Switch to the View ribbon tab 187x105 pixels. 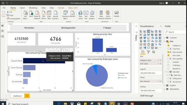pos(44,8)
